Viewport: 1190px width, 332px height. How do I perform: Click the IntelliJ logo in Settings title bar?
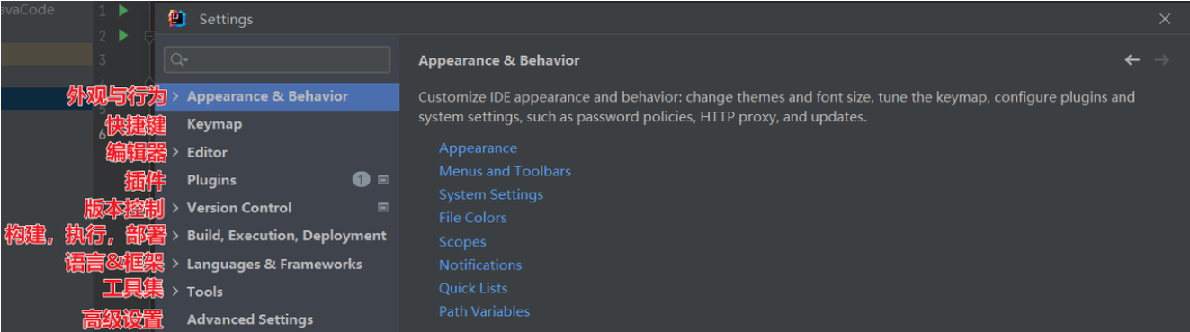pyautogui.click(x=178, y=18)
